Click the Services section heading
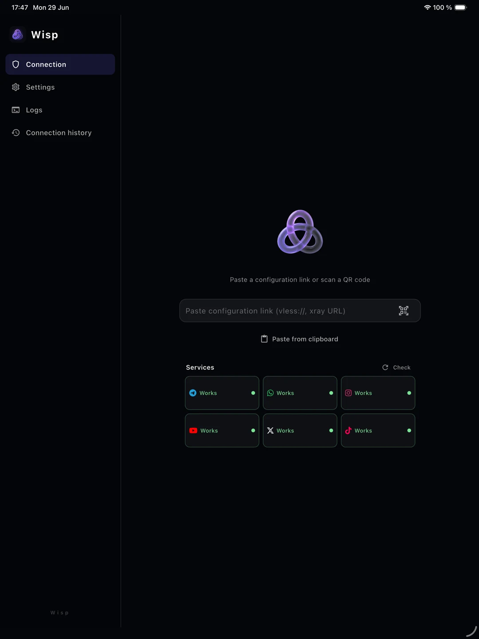Viewport: 479px width, 639px height. click(200, 367)
